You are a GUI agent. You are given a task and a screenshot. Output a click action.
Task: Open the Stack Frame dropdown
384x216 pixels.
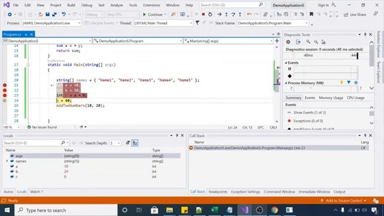click(x=307, y=23)
